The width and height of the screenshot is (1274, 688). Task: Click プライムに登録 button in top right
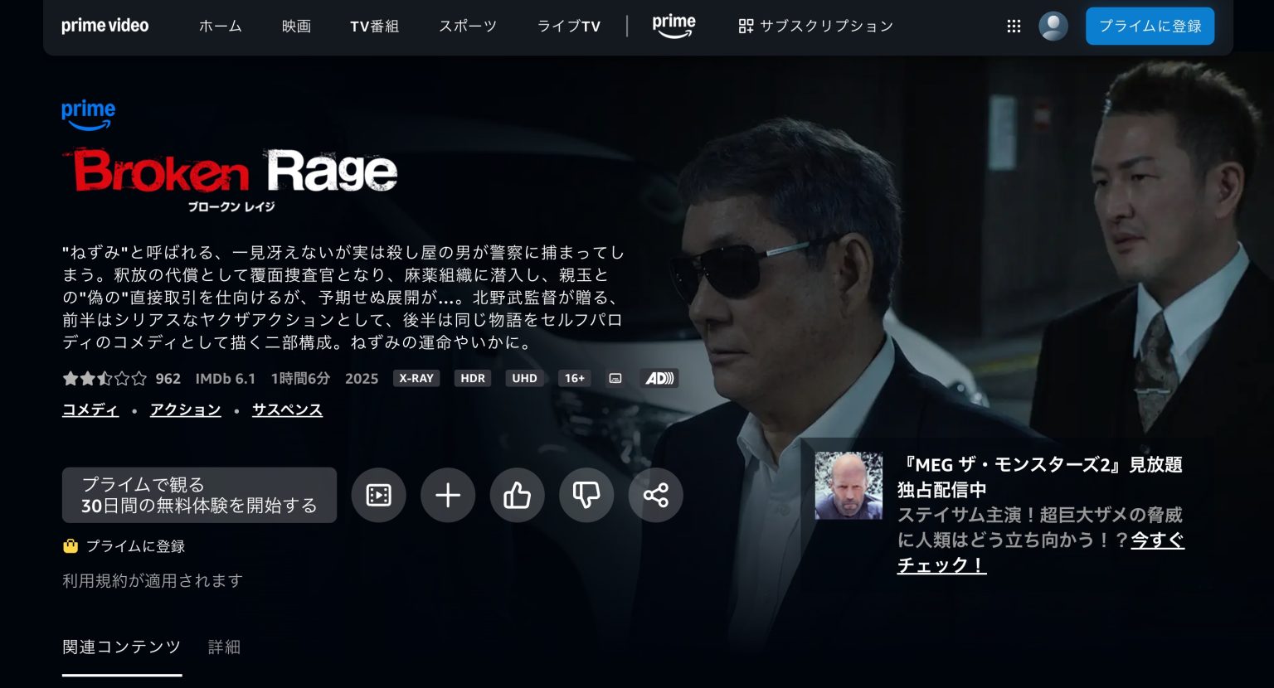point(1150,26)
